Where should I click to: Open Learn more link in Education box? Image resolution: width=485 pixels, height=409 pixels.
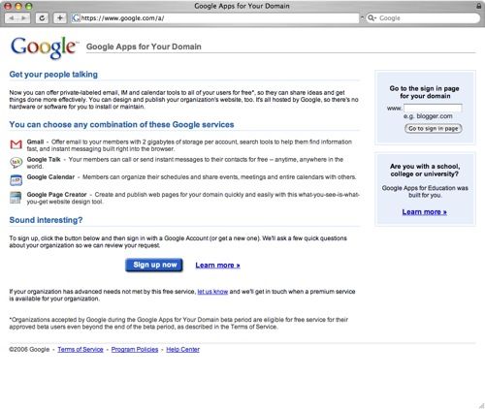(425, 212)
